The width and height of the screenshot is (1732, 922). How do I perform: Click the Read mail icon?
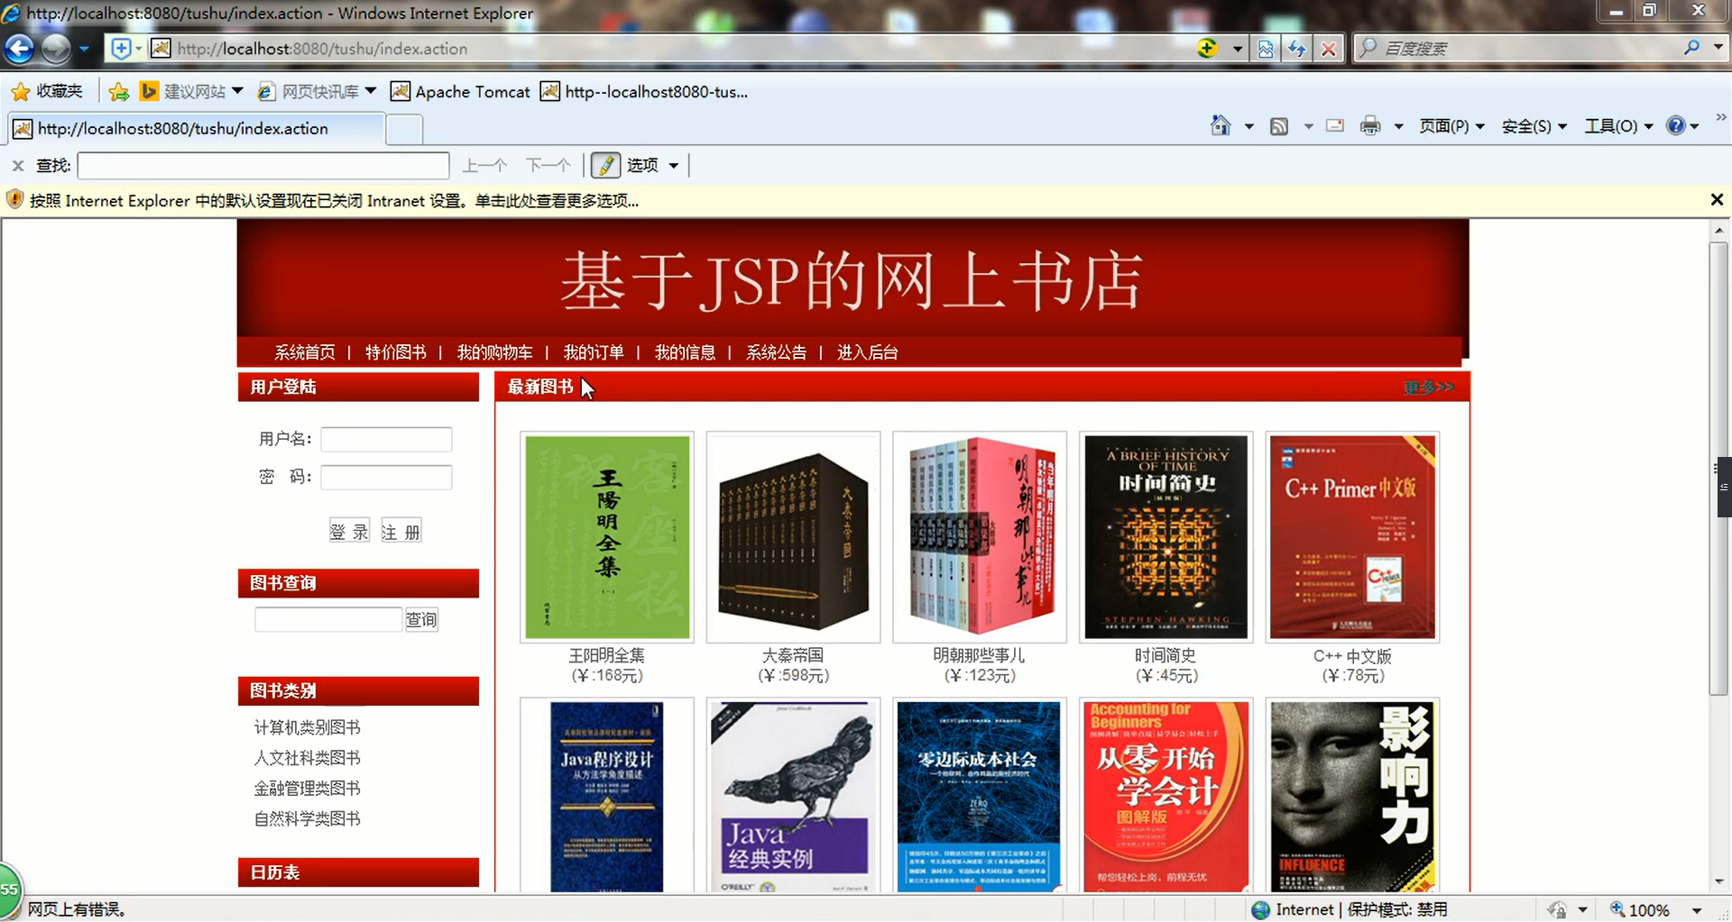pyautogui.click(x=1335, y=126)
